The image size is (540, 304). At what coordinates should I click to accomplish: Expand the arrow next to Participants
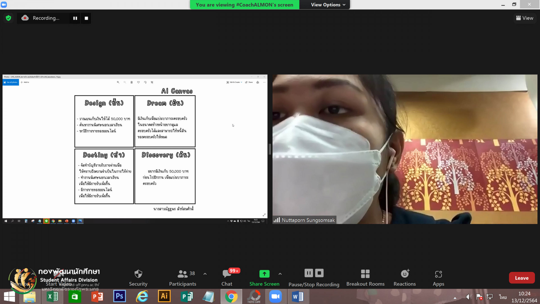coord(205,274)
